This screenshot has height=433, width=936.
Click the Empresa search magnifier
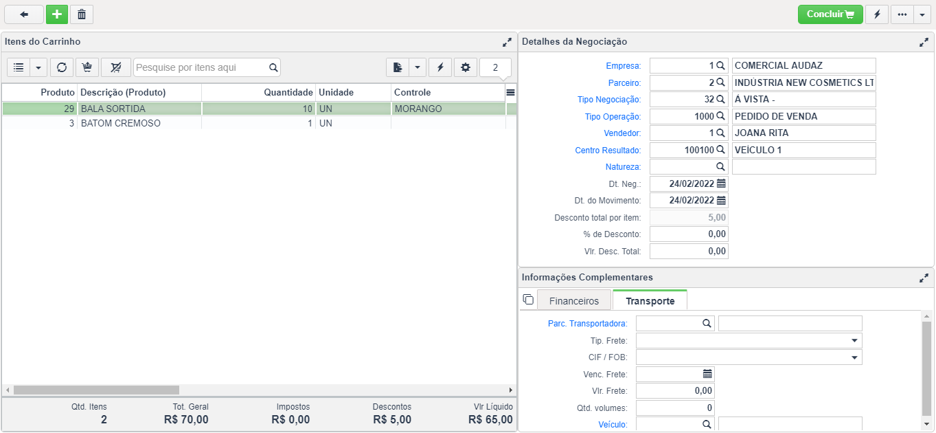[720, 66]
